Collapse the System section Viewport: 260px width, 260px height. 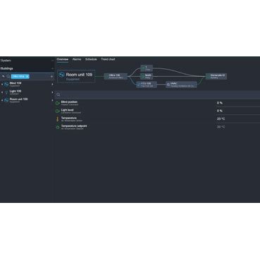[52, 61]
